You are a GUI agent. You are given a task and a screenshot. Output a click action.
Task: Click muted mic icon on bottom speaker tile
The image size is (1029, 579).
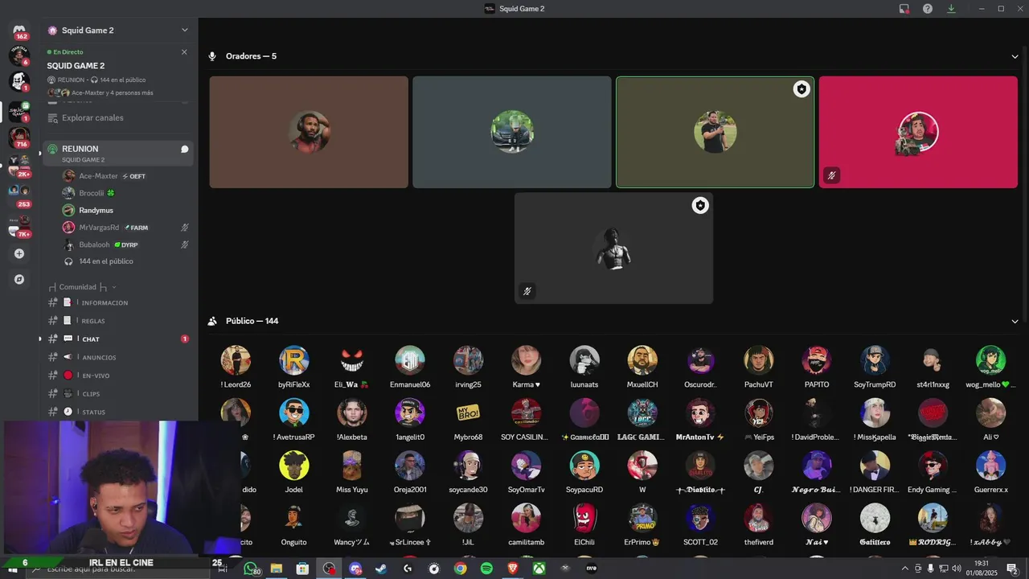[527, 291]
